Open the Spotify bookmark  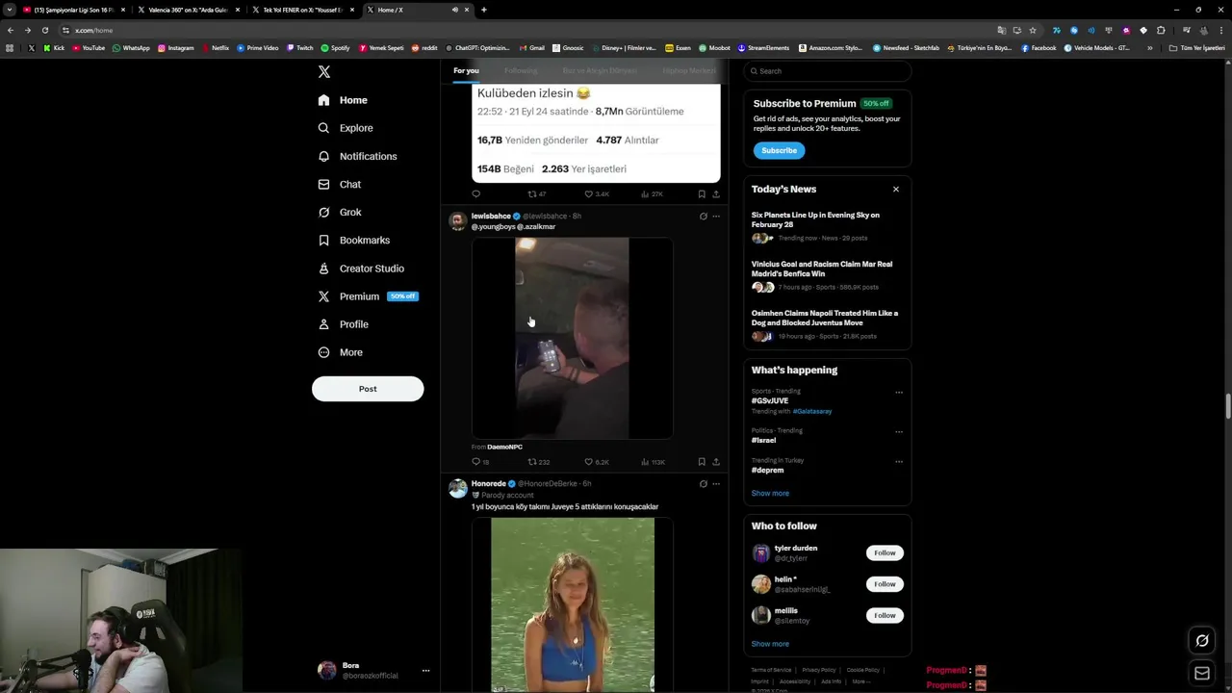tap(335, 48)
